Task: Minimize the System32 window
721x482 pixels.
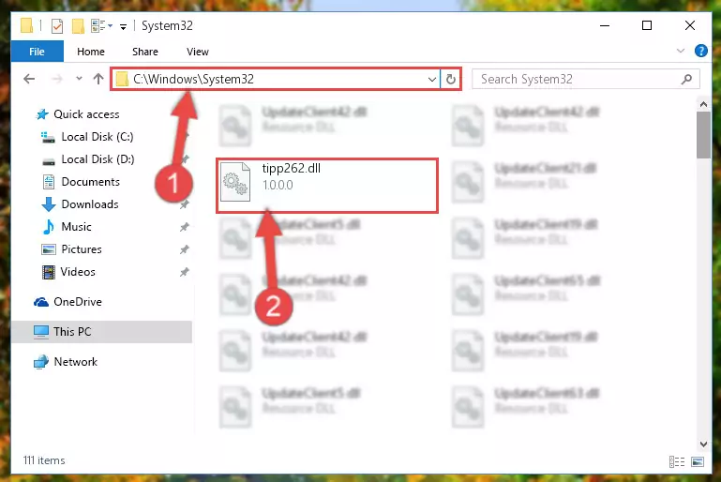Action: [x=605, y=25]
